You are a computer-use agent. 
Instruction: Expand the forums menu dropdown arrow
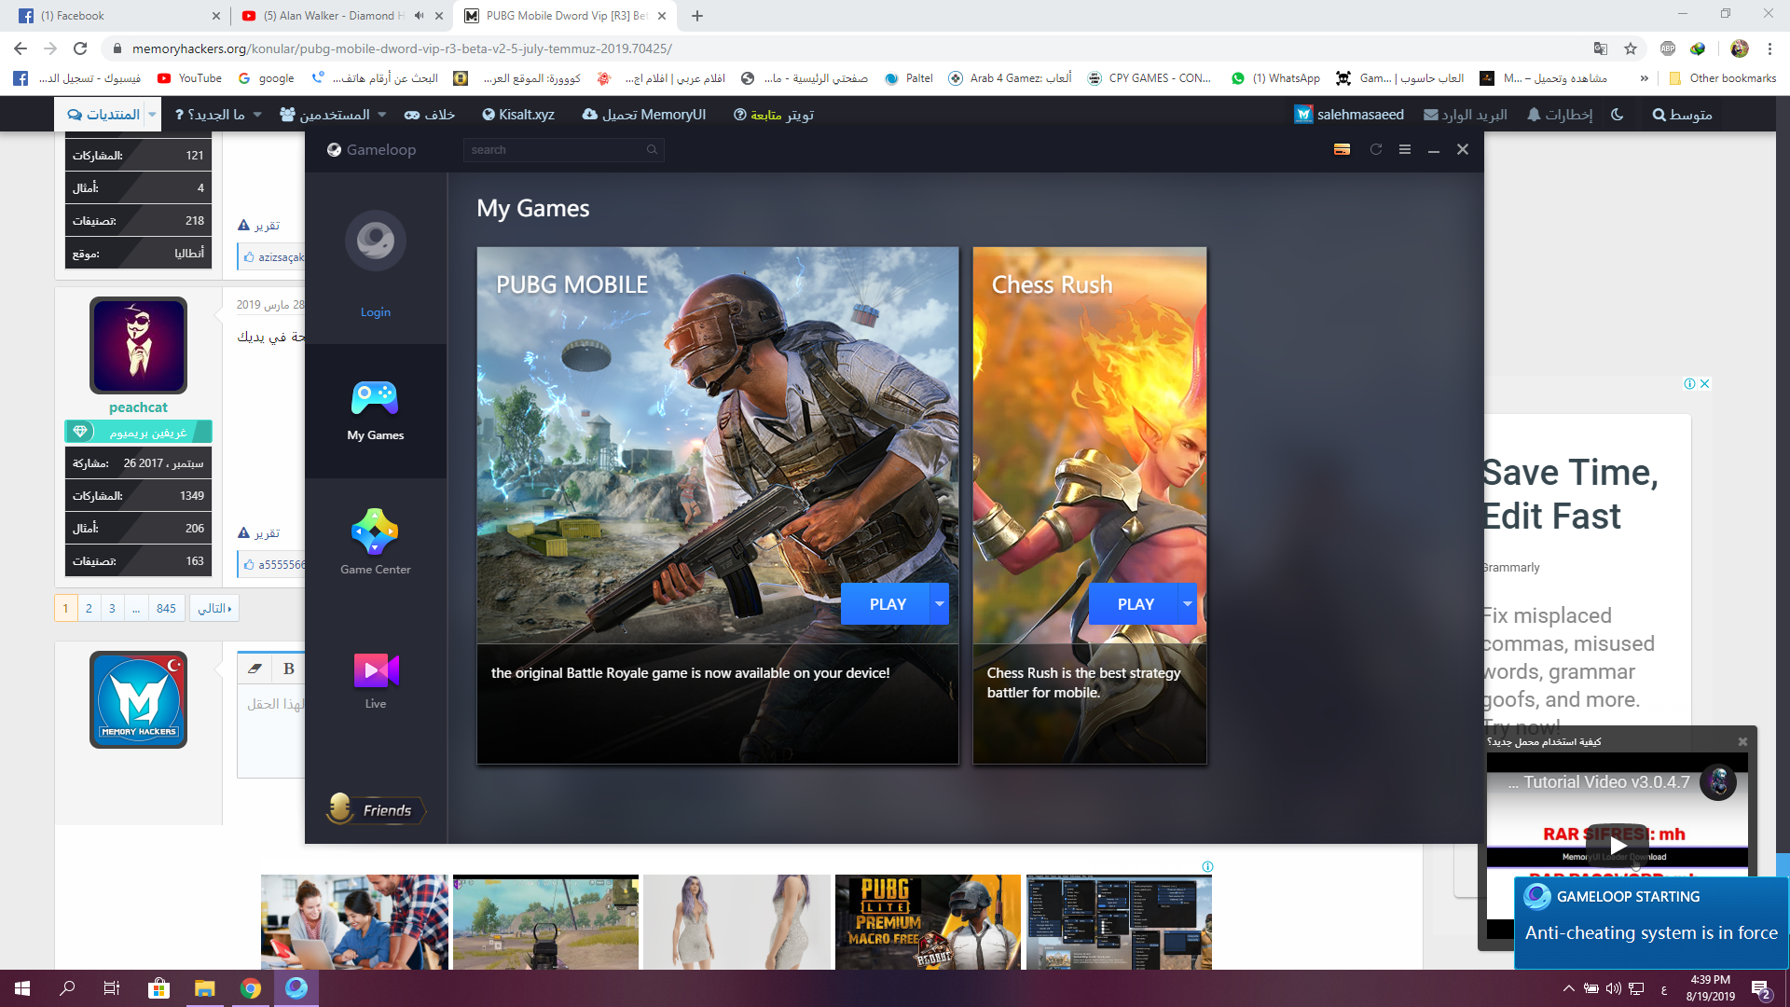click(x=152, y=115)
